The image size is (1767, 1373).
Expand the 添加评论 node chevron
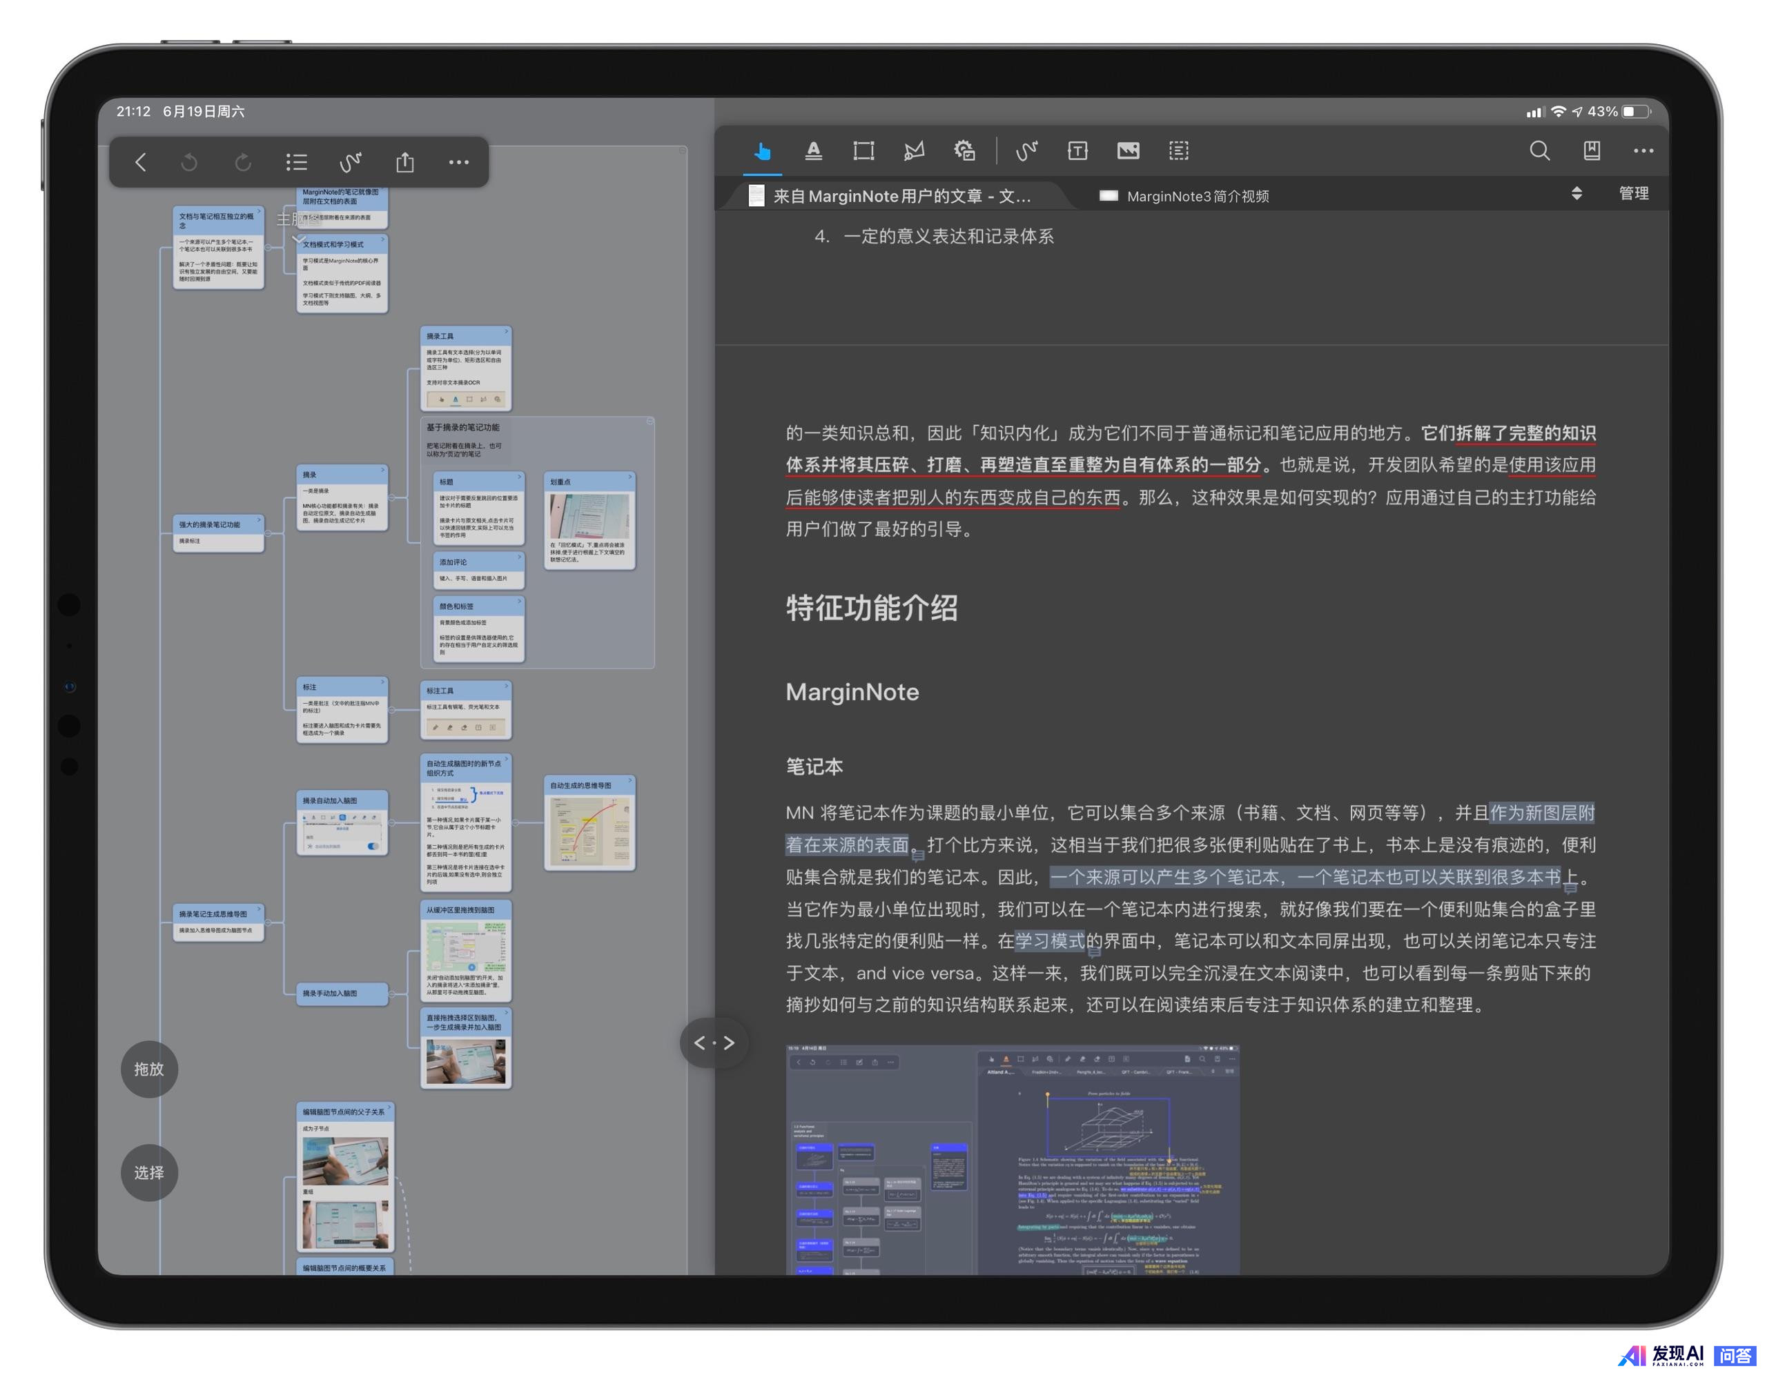[x=520, y=556]
